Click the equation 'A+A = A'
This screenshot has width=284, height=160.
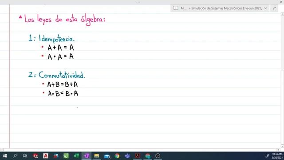pyautogui.click(x=61, y=48)
